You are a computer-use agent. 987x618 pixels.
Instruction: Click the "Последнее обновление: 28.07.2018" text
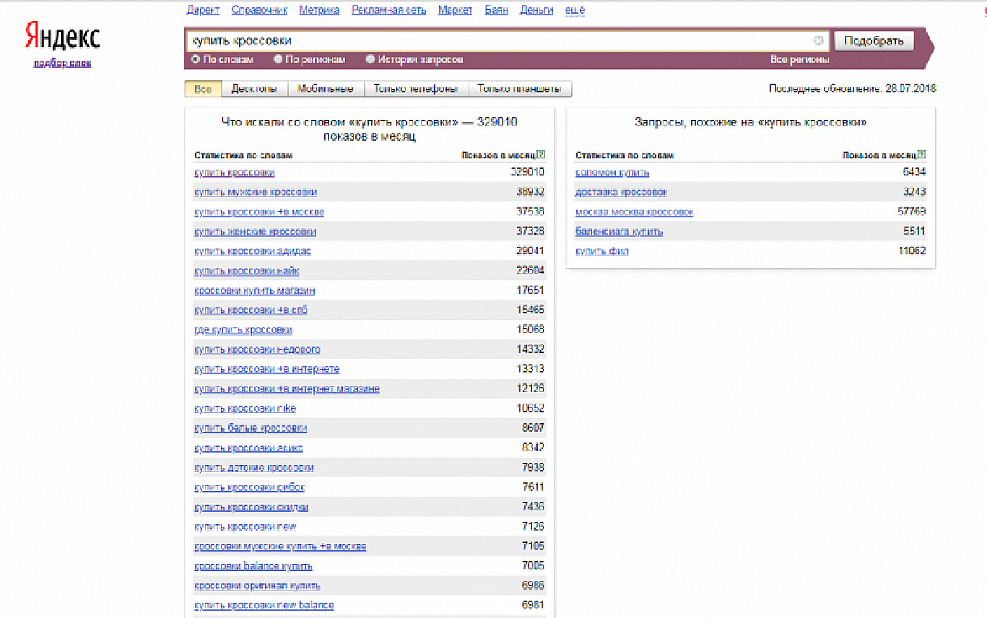(x=853, y=89)
